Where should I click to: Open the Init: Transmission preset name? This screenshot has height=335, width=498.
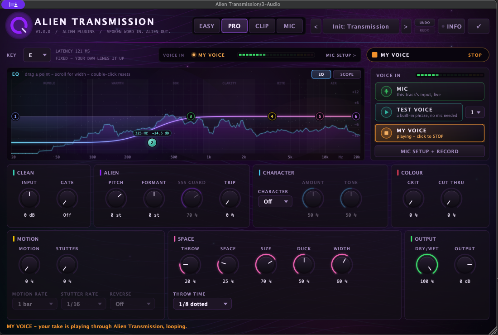[x=361, y=26]
